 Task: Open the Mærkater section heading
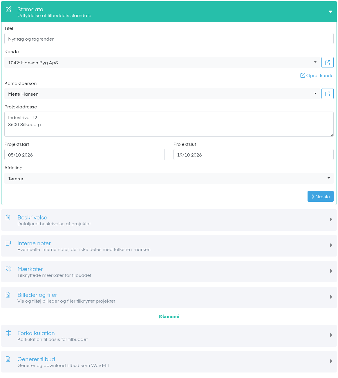pyautogui.click(x=30, y=269)
